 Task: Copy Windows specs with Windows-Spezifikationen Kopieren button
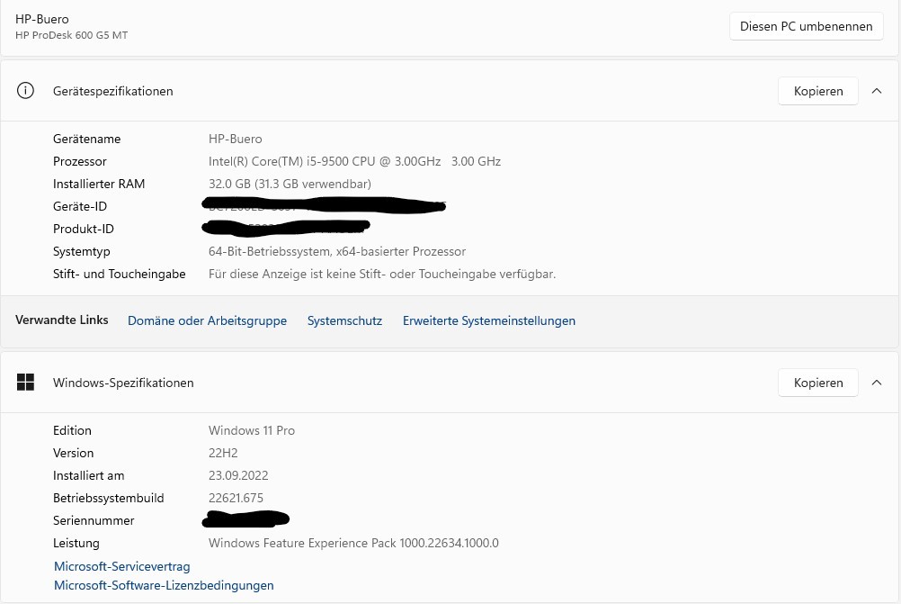(817, 383)
